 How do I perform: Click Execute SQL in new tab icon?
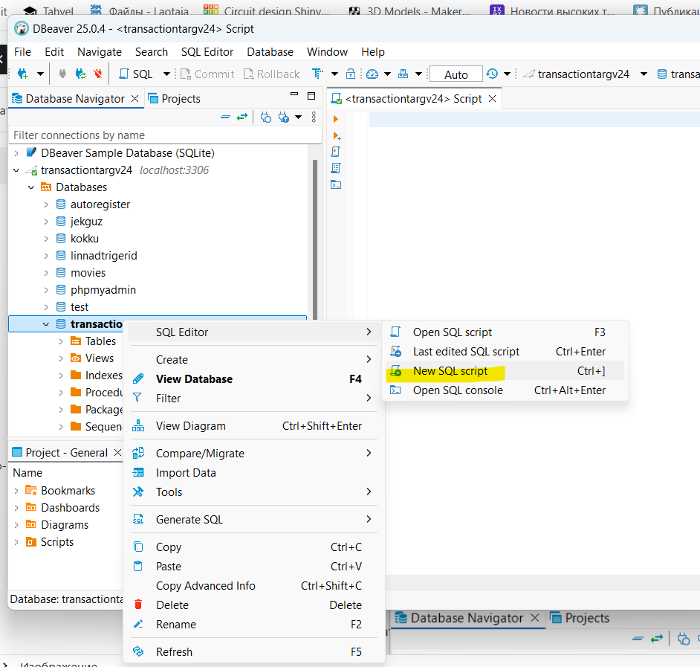click(337, 136)
